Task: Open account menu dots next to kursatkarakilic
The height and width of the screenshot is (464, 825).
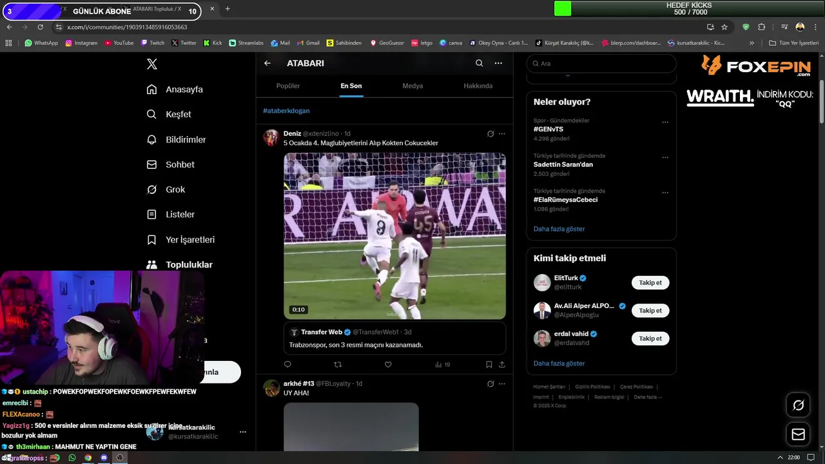Action: (x=242, y=432)
